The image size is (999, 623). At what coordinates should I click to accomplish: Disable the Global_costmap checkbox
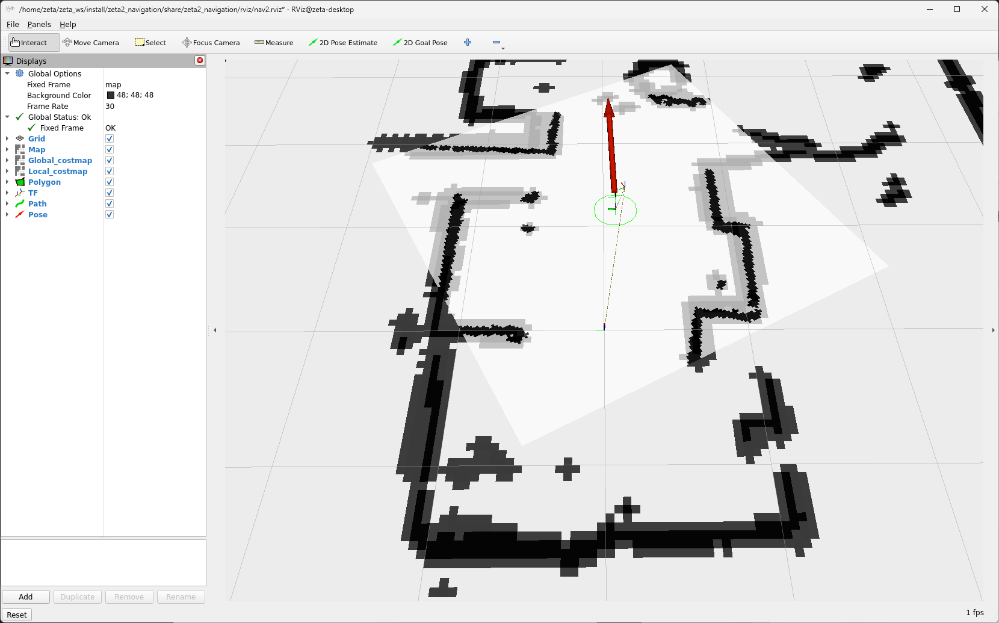pyautogui.click(x=110, y=160)
